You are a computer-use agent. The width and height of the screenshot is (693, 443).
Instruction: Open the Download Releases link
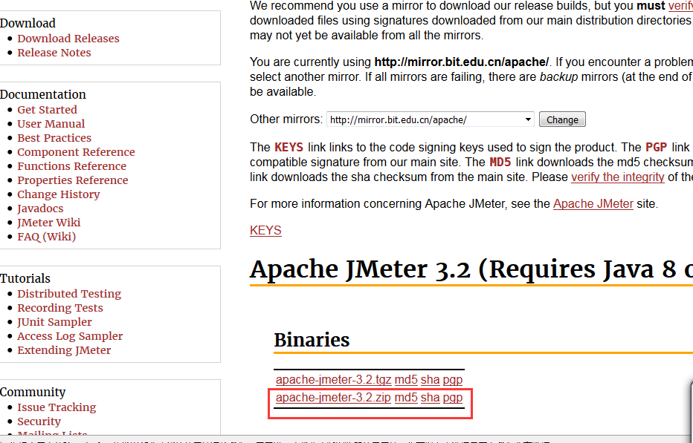point(68,39)
